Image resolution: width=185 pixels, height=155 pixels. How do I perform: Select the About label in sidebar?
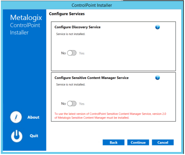tap(33, 117)
